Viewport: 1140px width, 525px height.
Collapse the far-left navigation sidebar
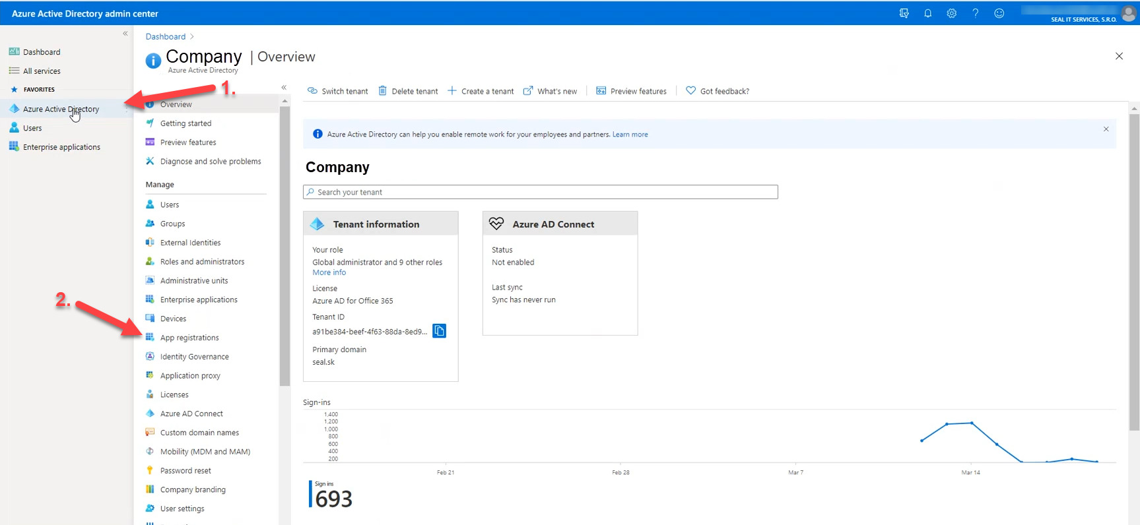(125, 34)
